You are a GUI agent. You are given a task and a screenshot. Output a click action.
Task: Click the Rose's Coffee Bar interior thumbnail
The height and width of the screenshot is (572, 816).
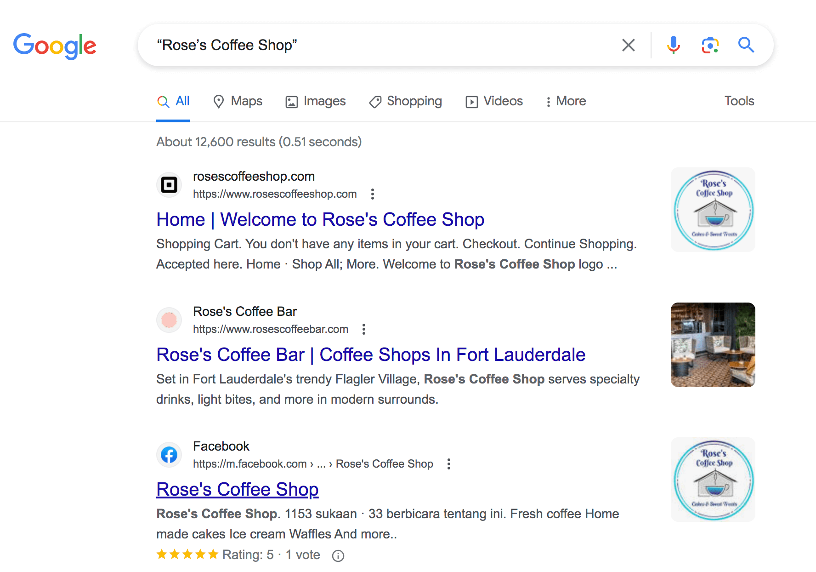coord(712,344)
